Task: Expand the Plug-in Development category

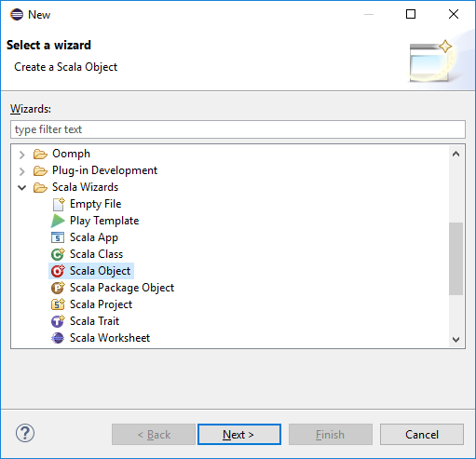Action: pyautogui.click(x=21, y=171)
